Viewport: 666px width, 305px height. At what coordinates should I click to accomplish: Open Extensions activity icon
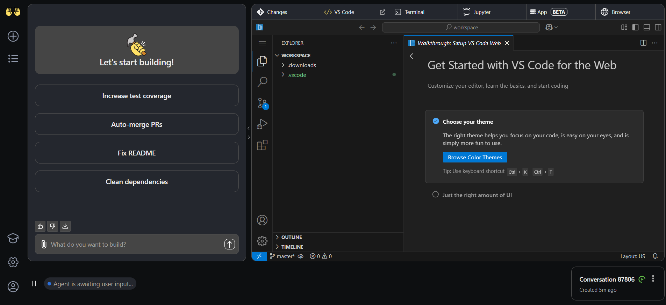pyautogui.click(x=262, y=145)
